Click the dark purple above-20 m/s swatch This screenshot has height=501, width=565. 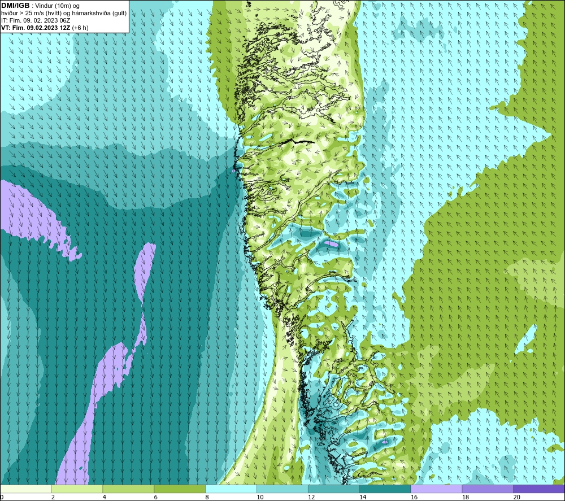coord(539,489)
